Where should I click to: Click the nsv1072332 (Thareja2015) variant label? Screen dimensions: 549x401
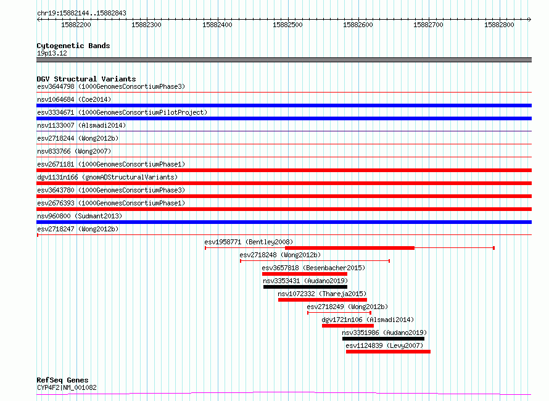322,294
